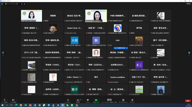Select the Keiko Ohama participant tile

(x=75, y=77)
